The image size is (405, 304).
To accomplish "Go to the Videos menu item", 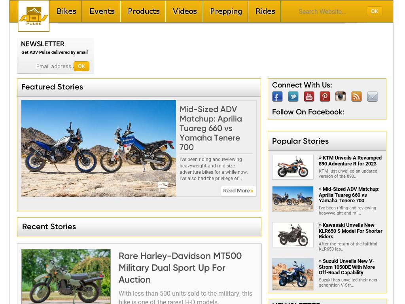I will tap(185, 11).
